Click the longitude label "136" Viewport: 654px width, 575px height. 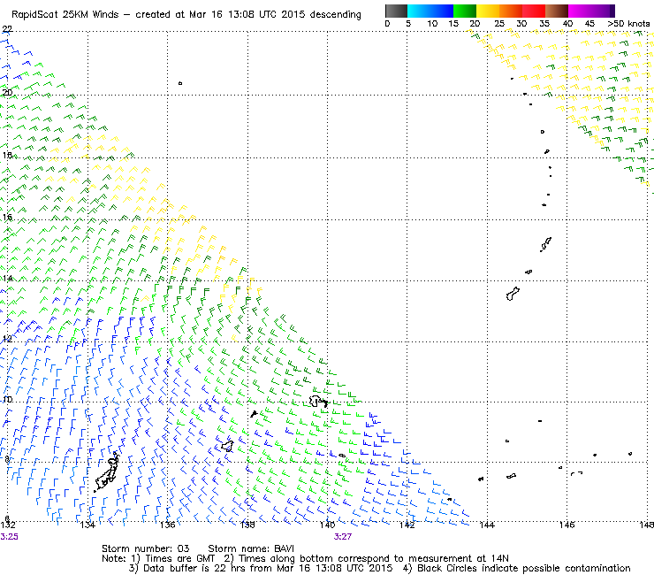click(x=167, y=525)
